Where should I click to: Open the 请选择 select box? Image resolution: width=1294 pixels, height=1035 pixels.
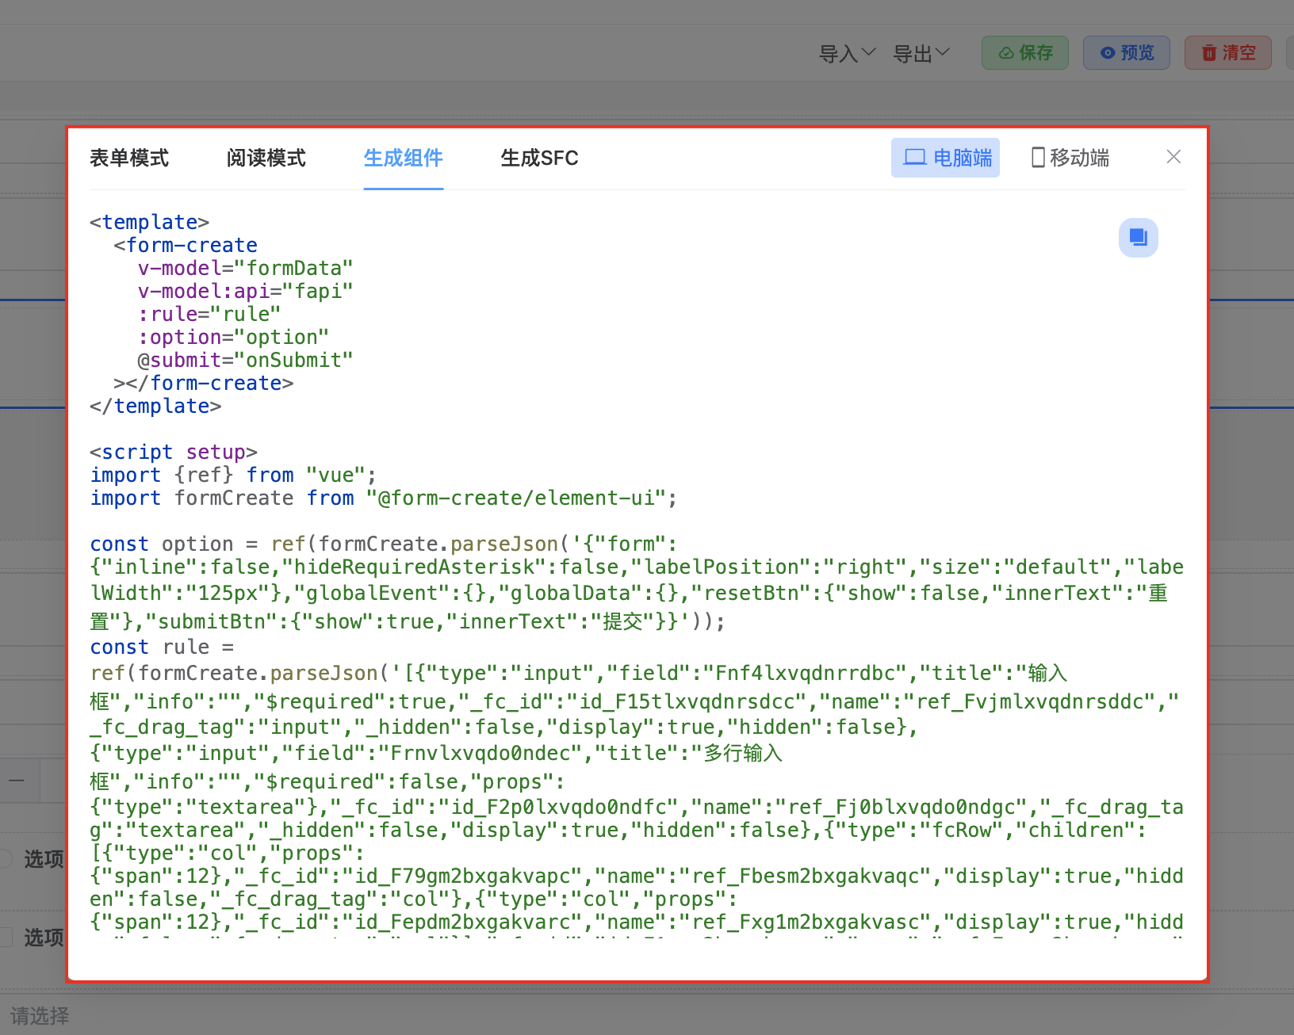40,1015
